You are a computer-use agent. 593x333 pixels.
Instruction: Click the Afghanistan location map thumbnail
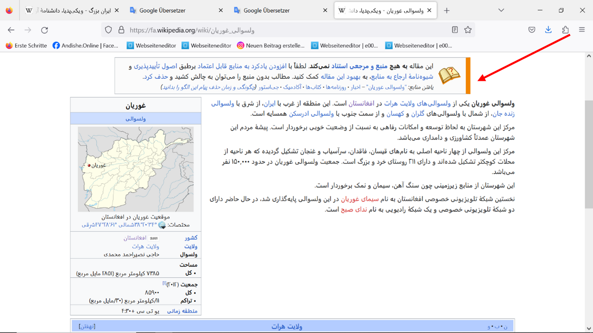point(136,169)
